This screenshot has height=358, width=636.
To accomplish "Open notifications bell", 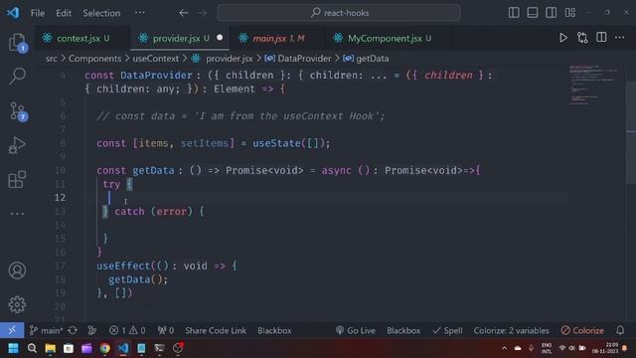I will [x=620, y=330].
